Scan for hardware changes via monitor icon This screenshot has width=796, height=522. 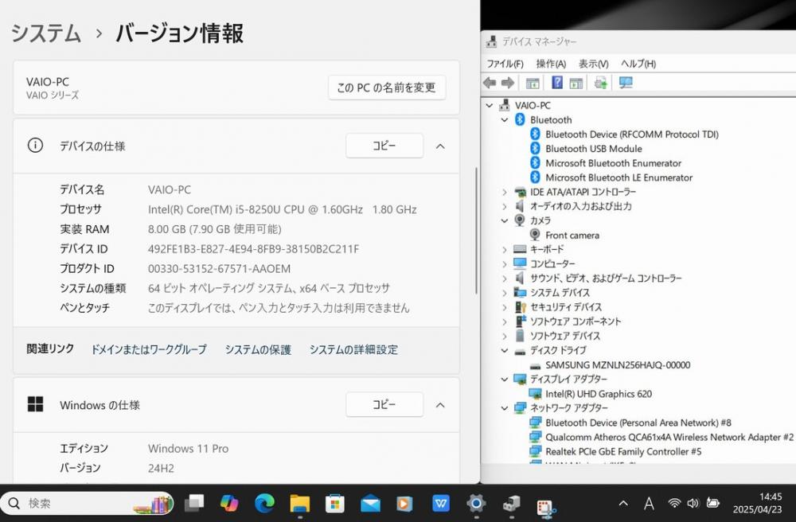click(x=626, y=83)
